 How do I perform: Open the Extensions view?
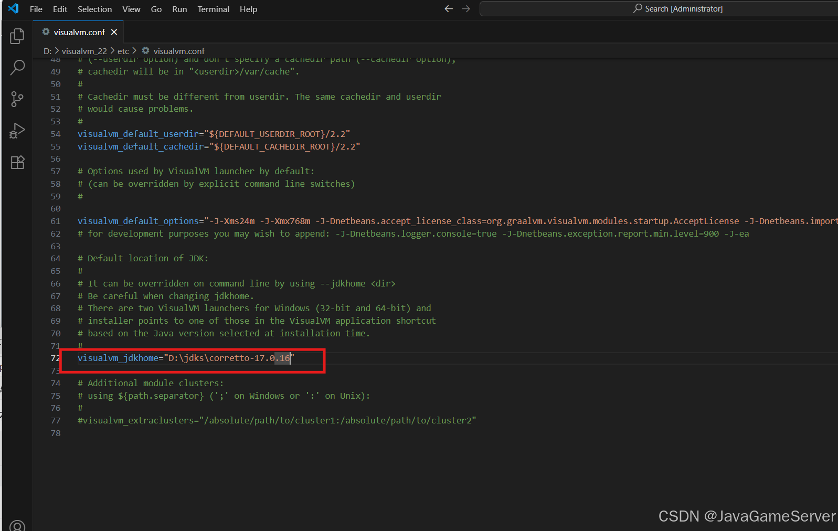tap(17, 163)
